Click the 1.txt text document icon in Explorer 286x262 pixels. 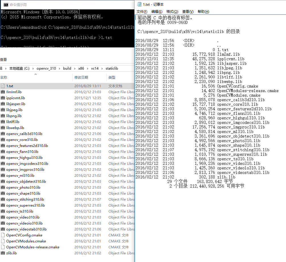(3, 86)
